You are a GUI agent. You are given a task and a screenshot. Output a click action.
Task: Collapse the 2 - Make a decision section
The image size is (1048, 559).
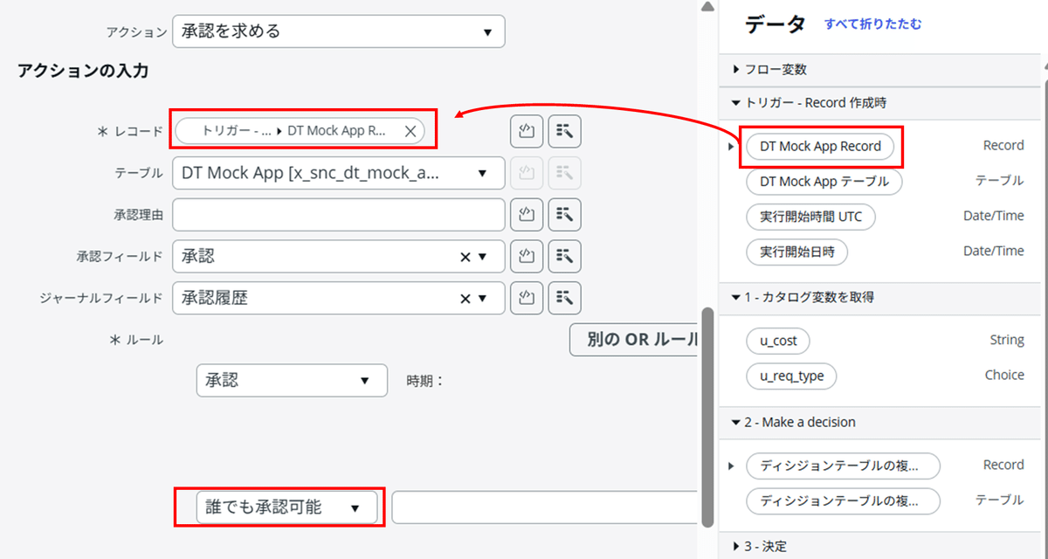(734, 423)
